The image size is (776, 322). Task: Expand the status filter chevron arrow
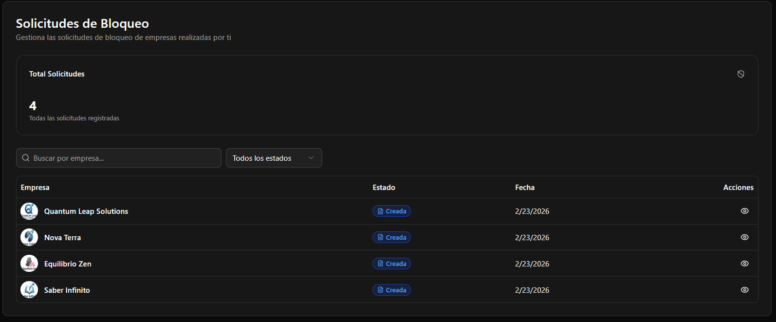[x=311, y=158]
